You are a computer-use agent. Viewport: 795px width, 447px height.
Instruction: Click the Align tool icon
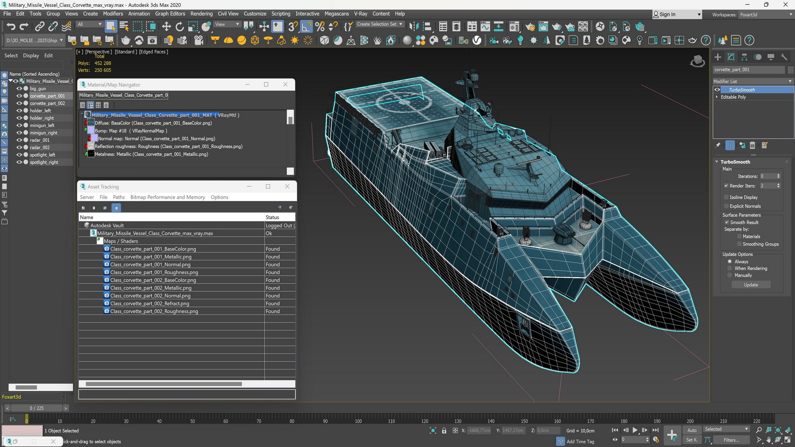pos(426,27)
